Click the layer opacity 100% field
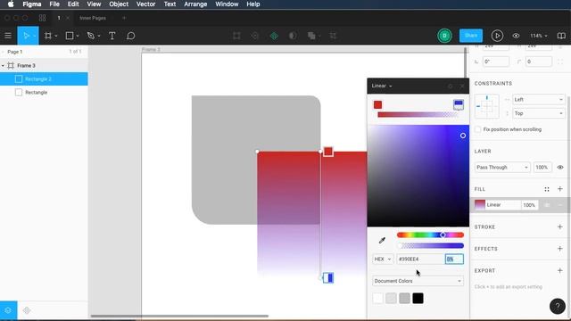The width and height of the screenshot is (571, 321). [542, 168]
